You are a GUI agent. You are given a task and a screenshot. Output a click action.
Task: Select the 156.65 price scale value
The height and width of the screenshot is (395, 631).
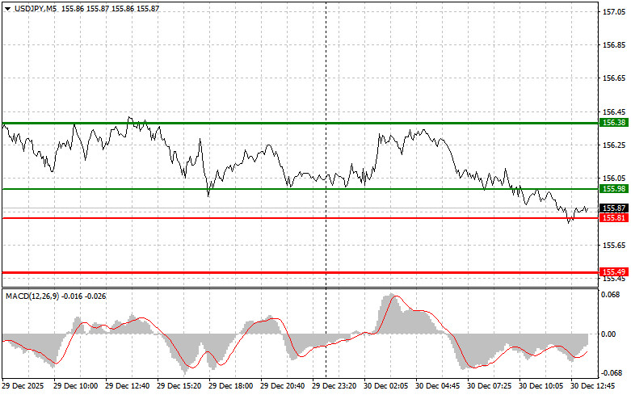tap(614, 78)
